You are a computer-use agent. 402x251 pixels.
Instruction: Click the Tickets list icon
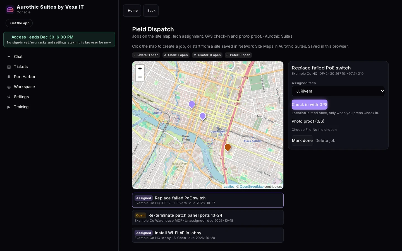tap(9, 67)
